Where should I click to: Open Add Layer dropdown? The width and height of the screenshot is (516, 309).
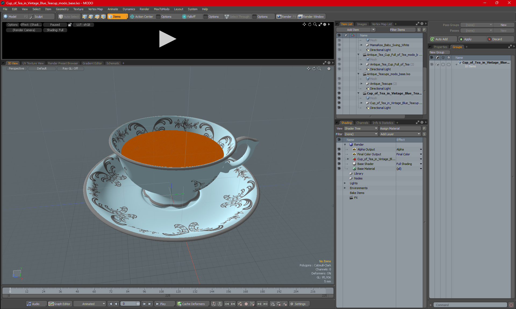400,134
